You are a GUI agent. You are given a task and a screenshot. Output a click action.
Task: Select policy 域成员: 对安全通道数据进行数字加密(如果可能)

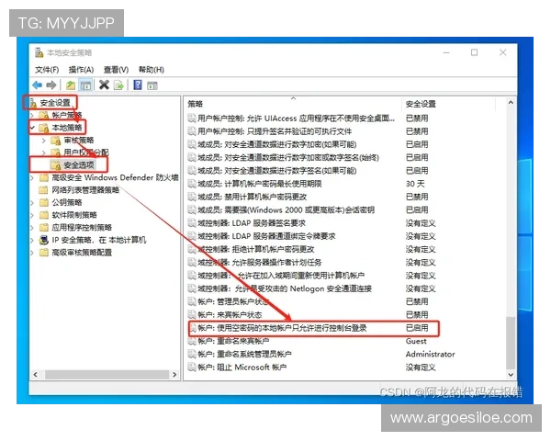tap(277, 144)
